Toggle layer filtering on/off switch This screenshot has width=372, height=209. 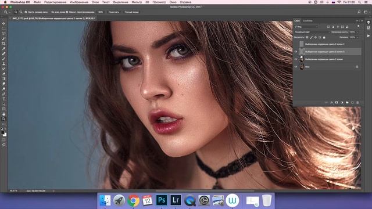point(358,26)
